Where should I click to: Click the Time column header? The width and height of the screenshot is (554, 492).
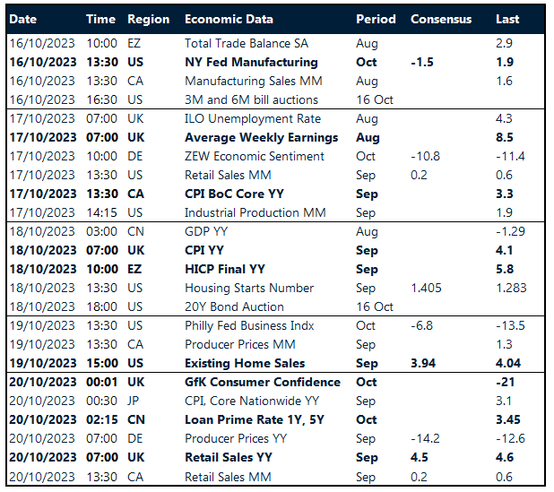tap(100, 19)
